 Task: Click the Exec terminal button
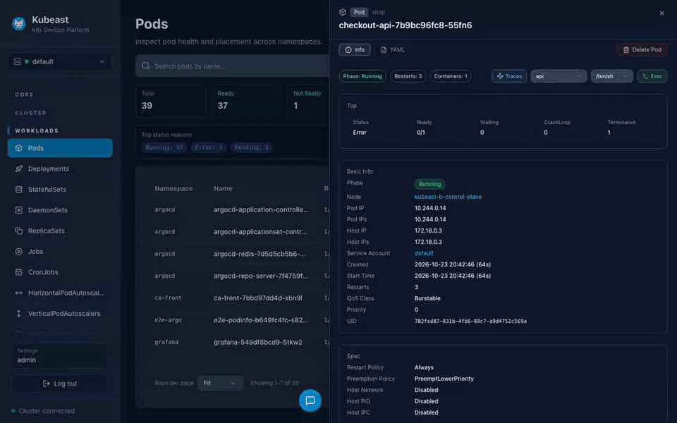(x=652, y=76)
